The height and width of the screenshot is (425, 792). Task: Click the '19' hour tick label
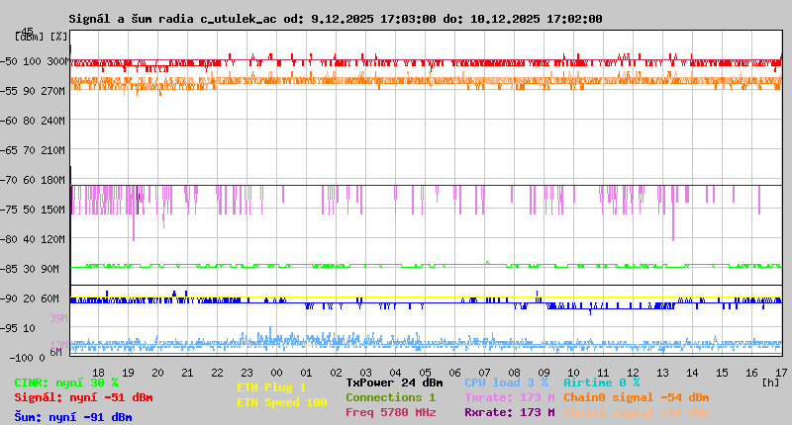129,373
